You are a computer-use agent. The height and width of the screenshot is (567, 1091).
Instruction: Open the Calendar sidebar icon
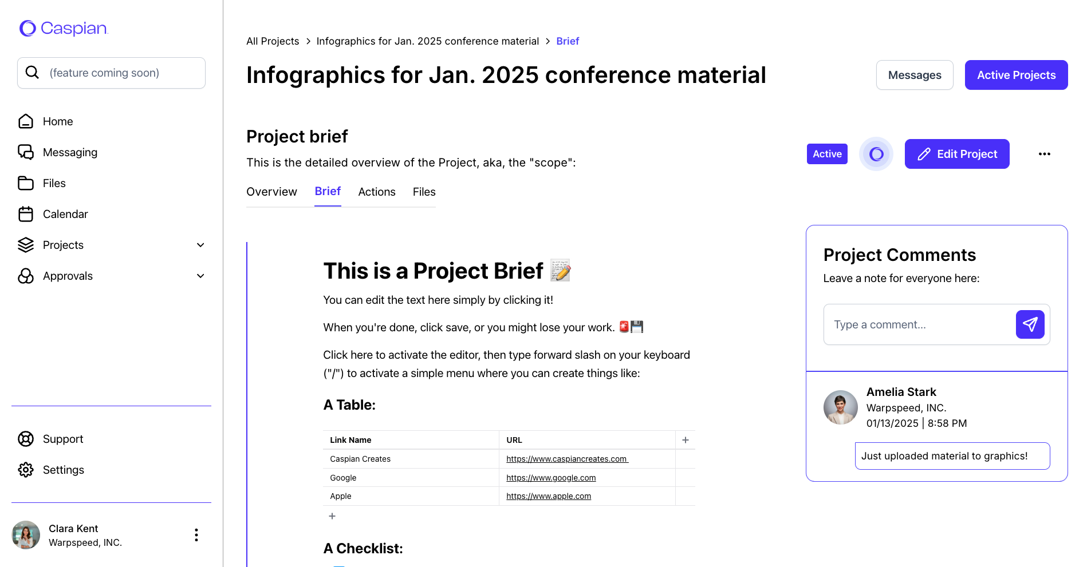(x=26, y=214)
